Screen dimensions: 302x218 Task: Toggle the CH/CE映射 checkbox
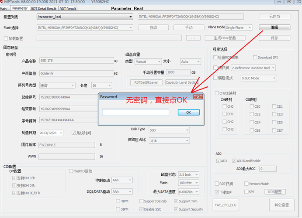click(x=217, y=93)
